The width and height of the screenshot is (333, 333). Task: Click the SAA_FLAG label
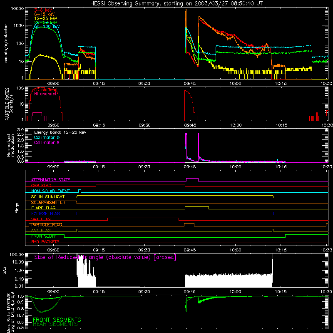click(x=41, y=219)
